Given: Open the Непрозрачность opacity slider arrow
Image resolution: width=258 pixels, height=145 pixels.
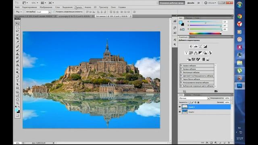Looking at the screenshot, I should coord(231,98).
